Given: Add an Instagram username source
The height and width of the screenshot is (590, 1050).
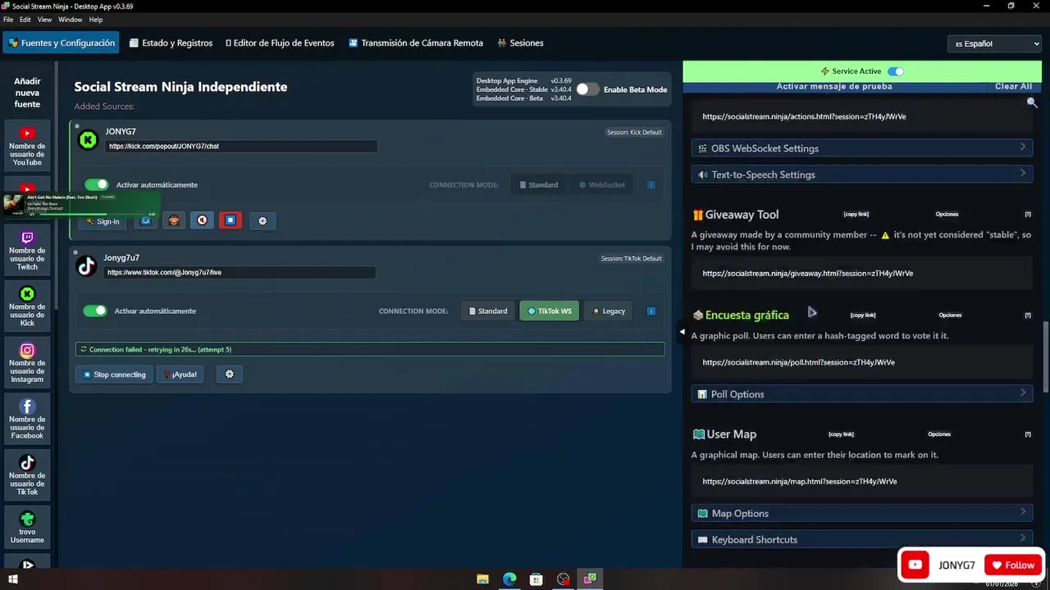Looking at the screenshot, I should [x=27, y=363].
